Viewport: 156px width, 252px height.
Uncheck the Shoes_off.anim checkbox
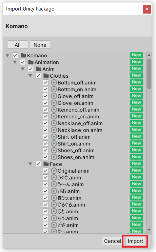point(46,150)
